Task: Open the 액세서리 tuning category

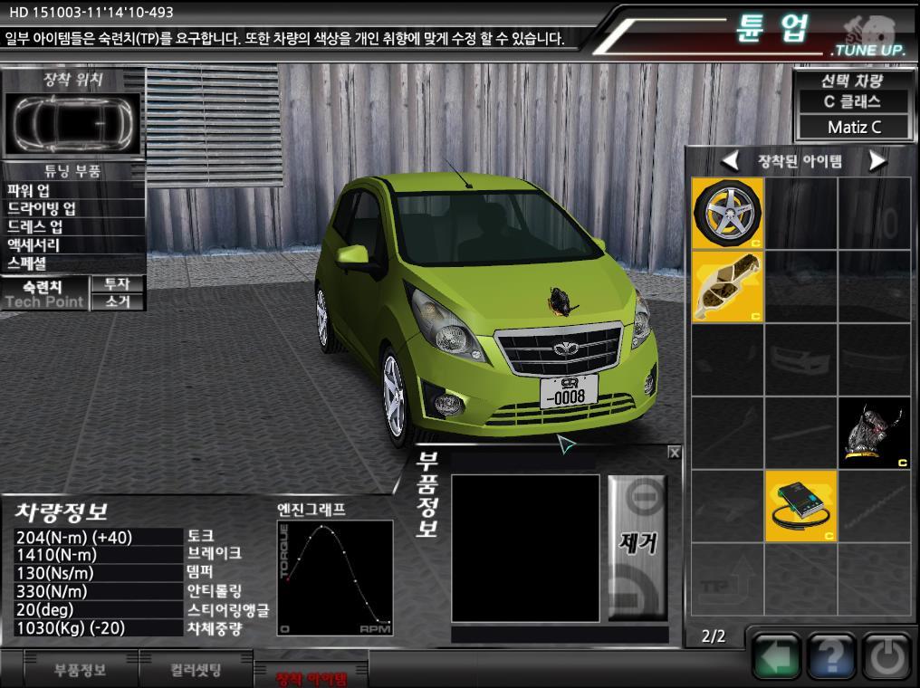Action: point(73,244)
